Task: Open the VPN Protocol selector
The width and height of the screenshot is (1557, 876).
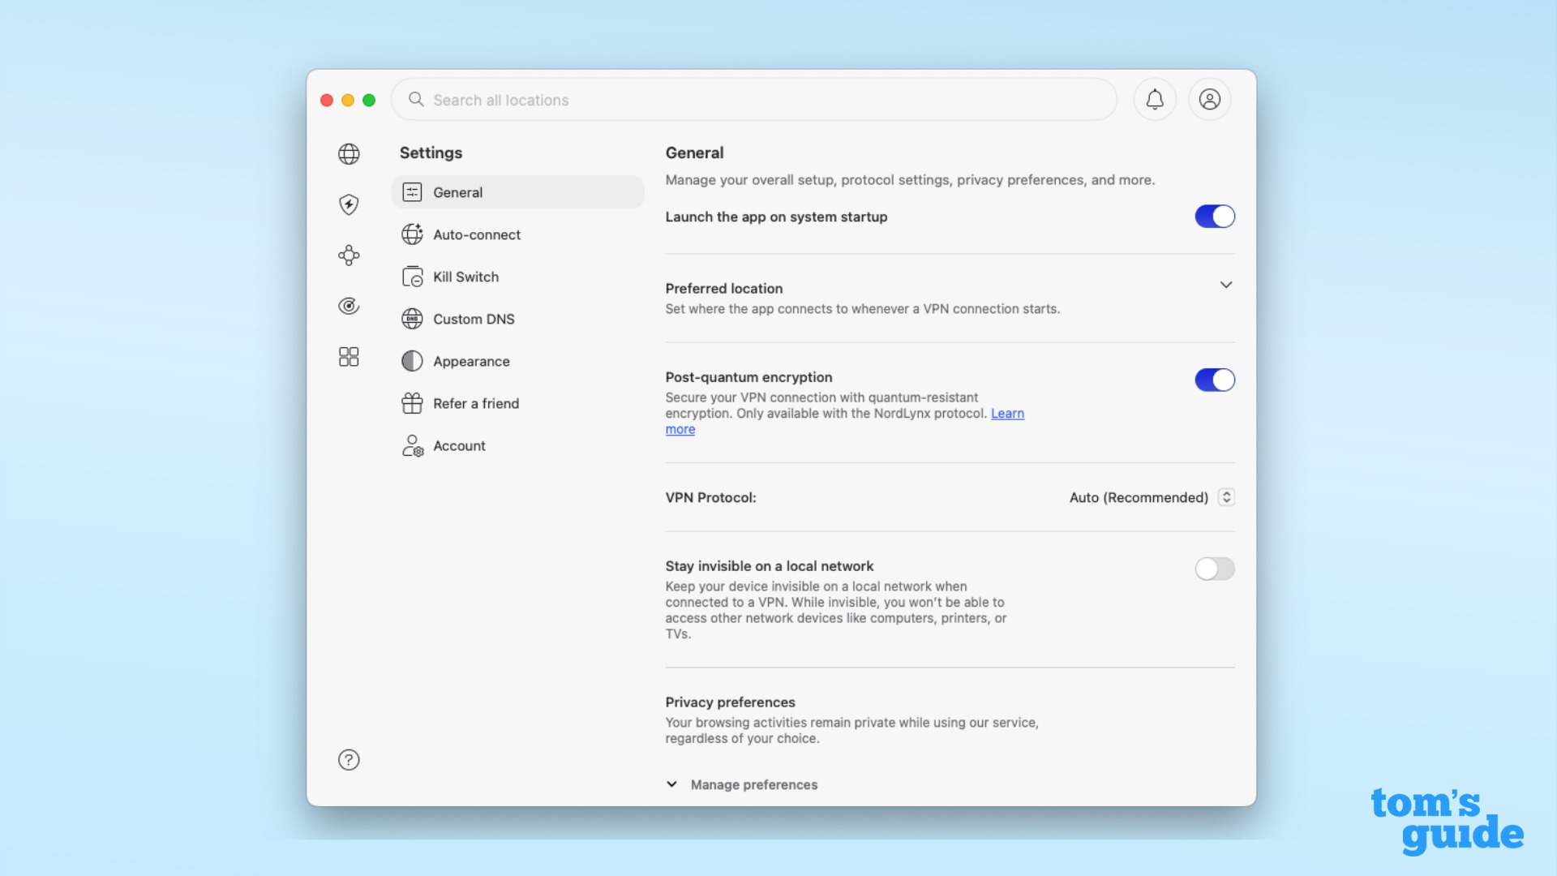Action: point(1226,497)
